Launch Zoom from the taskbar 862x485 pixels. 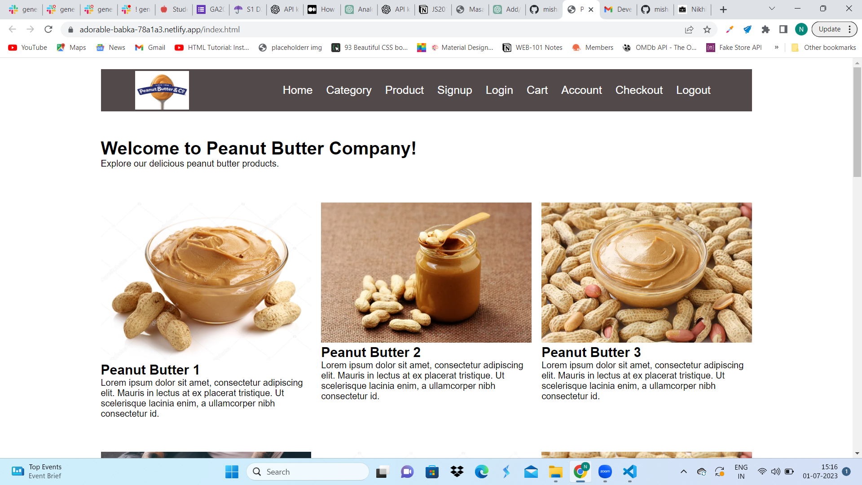(605, 472)
